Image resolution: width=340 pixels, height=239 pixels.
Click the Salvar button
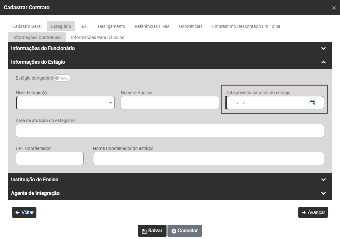coord(152,231)
